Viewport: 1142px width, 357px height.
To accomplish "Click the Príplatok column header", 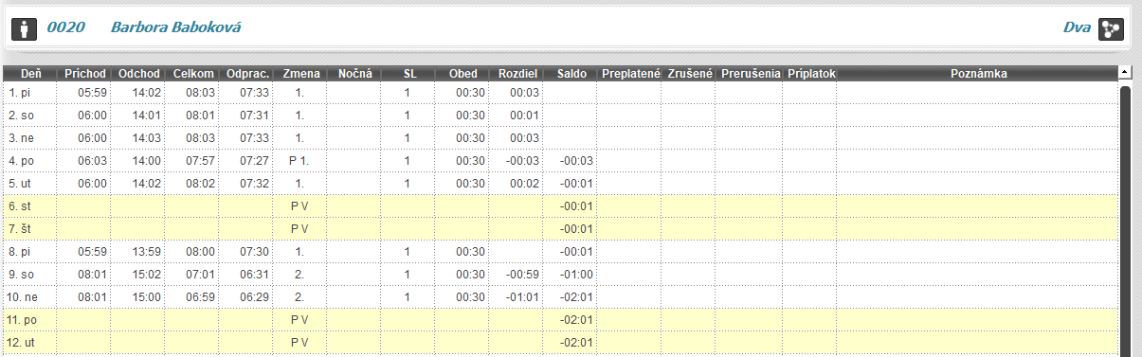I will (x=810, y=73).
